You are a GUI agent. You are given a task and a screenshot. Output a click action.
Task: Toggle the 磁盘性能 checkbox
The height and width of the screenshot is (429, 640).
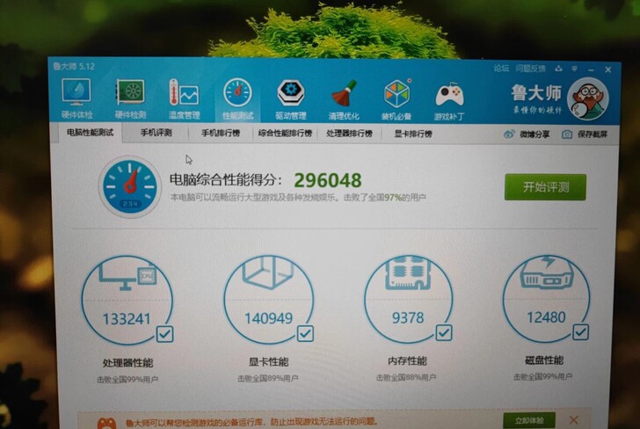point(580,331)
